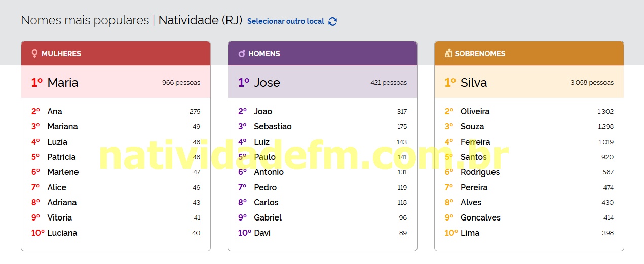This screenshot has height=264, width=644.
Task: Click the refresh icon beside Selecionar outro local
Action: [x=332, y=21]
